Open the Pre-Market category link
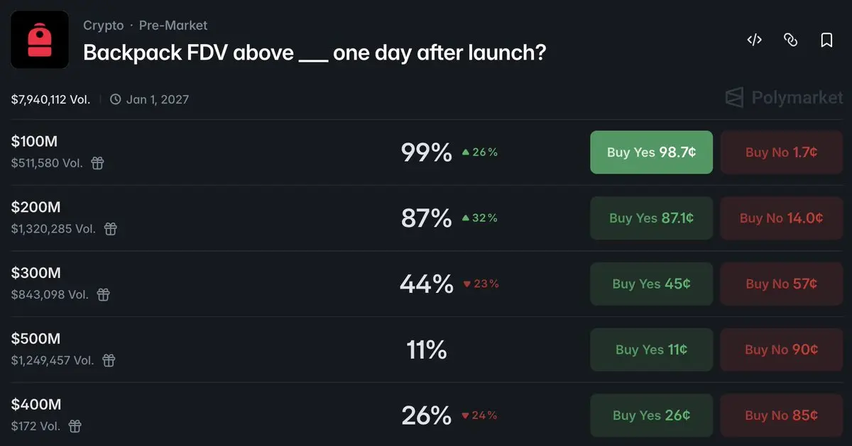The height and width of the screenshot is (446, 852). (173, 26)
